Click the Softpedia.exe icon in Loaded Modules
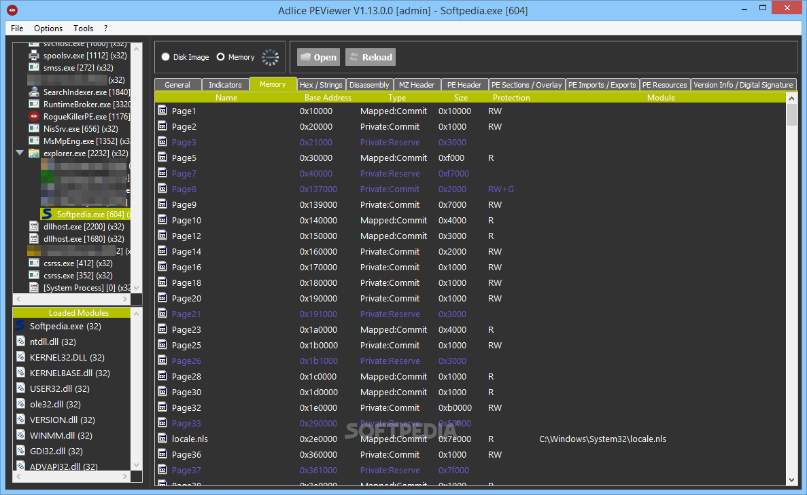Viewport: 807px width, 495px height. (x=20, y=326)
